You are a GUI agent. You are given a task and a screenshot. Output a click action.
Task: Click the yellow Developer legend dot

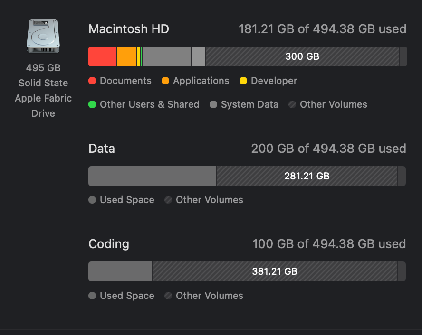click(x=243, y=81)
